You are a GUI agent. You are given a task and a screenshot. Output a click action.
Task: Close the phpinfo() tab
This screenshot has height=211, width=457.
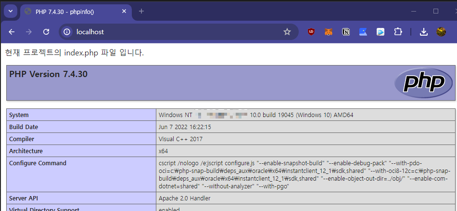coord(124,12)
